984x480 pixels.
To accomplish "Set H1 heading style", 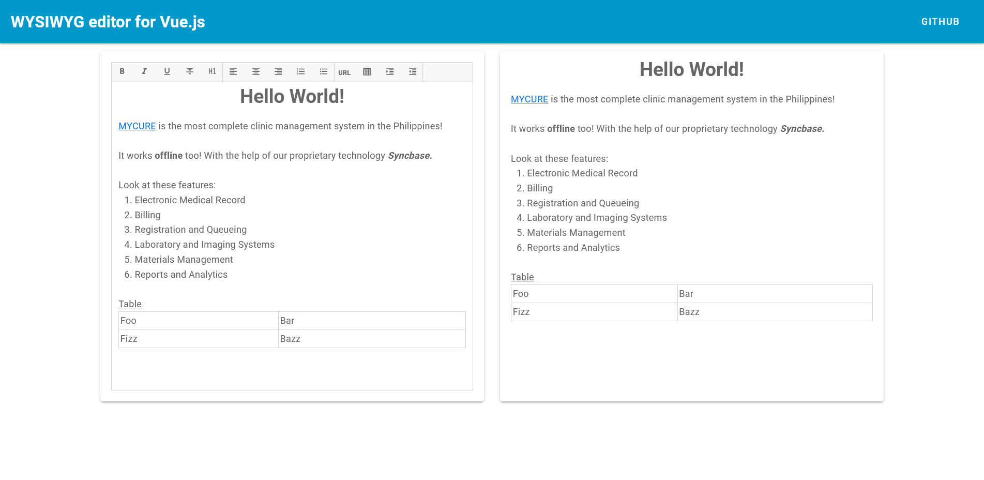I will pos(212,71).
